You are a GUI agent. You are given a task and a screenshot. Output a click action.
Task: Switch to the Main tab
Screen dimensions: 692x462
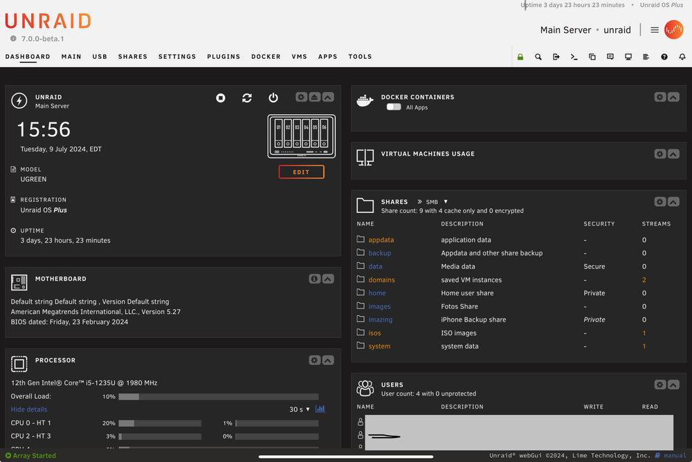[x=71, y=57]
